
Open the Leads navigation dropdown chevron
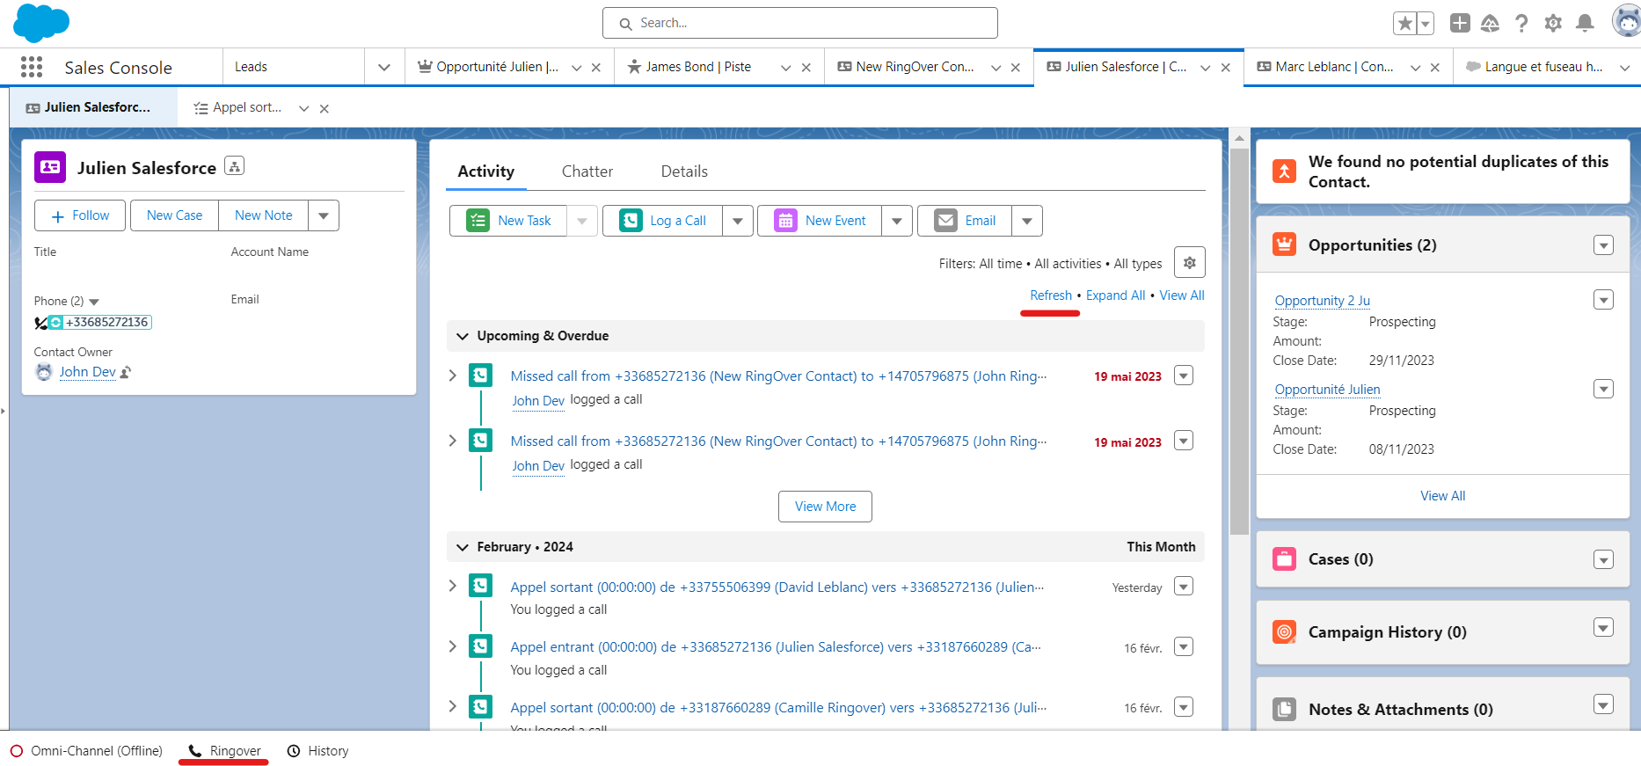(384, 68)
